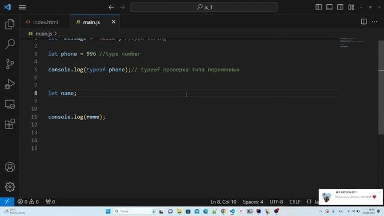
Task: Open the Run and Debug view
Action: 10,84
